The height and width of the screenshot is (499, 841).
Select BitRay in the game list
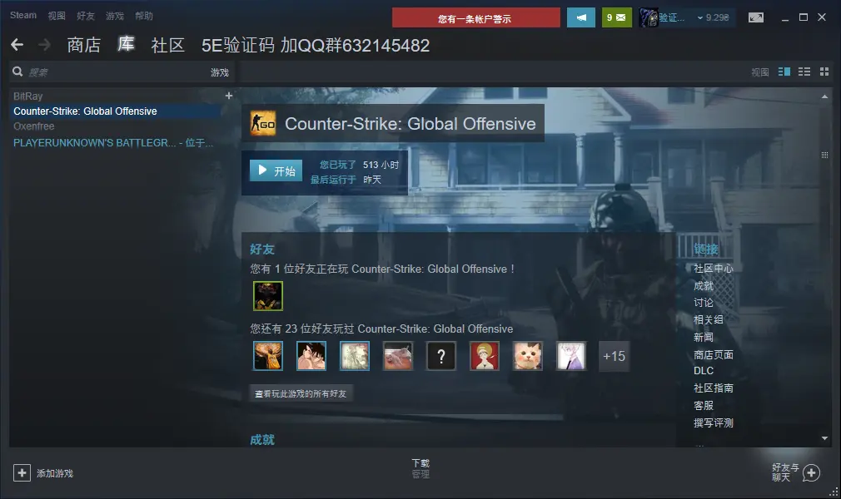(27, 96)
